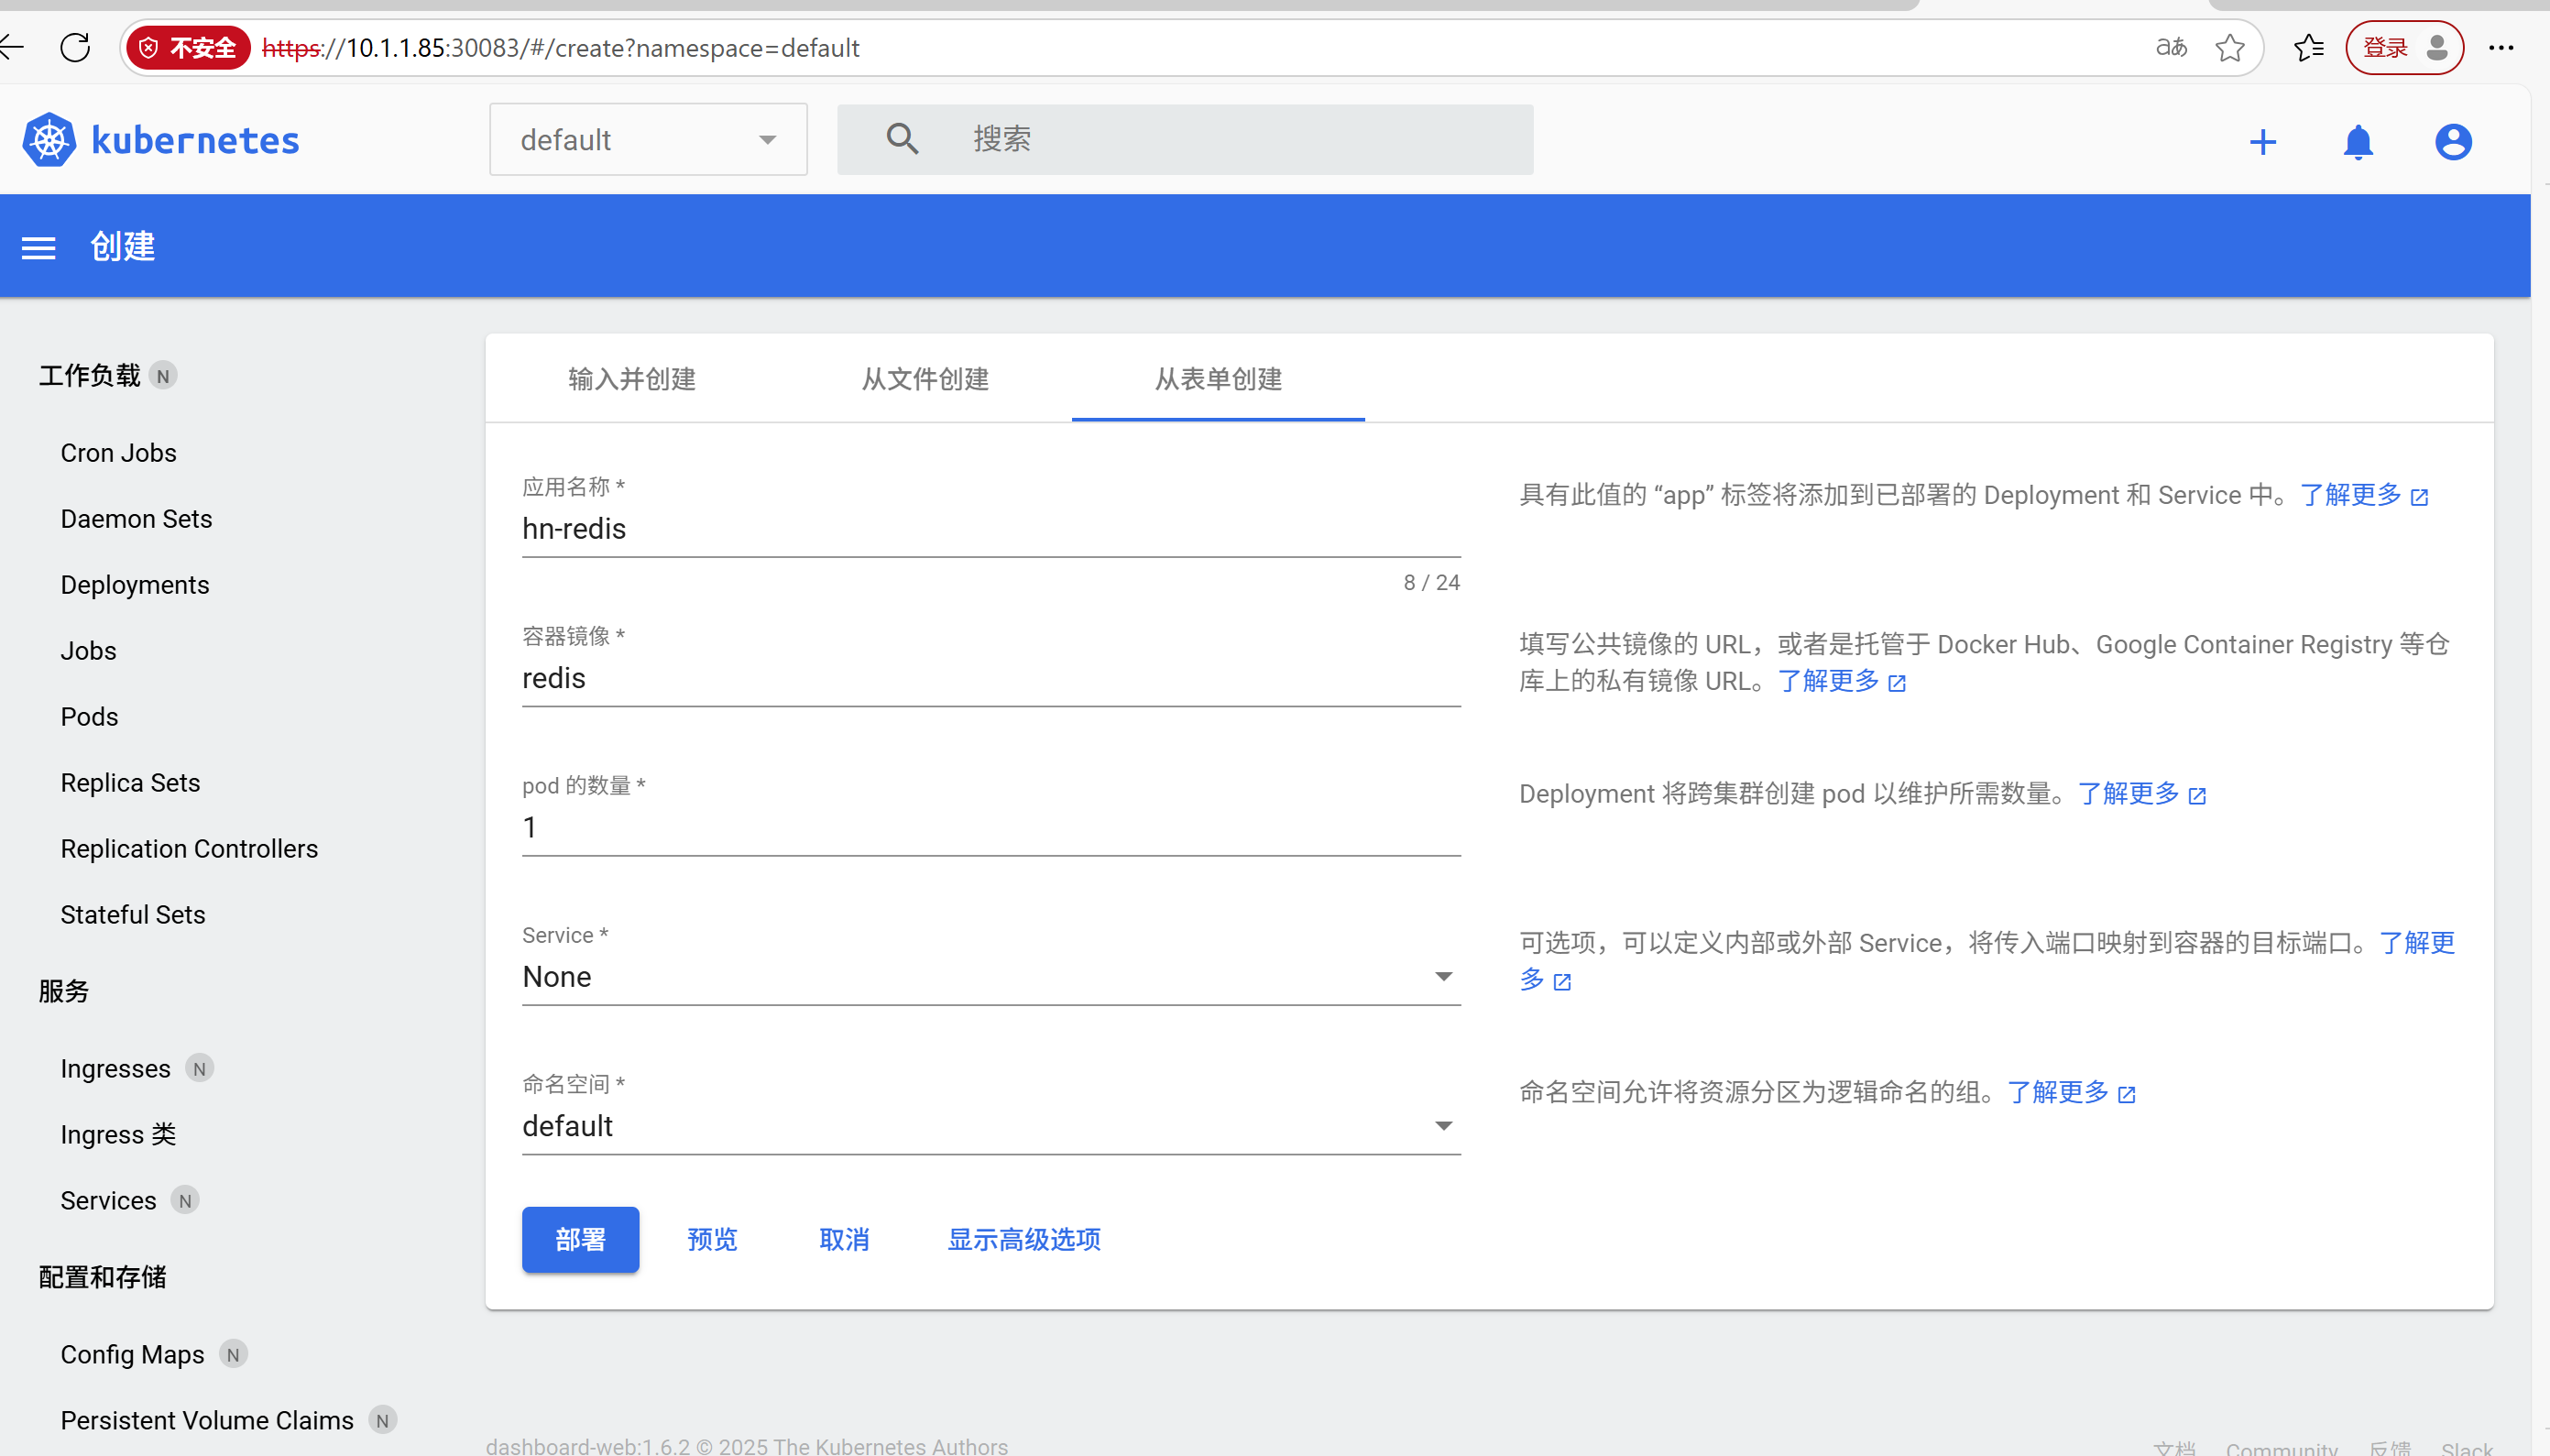Click the 预览 preview button
The width and height of the screenshot is (2550, 1456).
click(x=712, y=1239)
